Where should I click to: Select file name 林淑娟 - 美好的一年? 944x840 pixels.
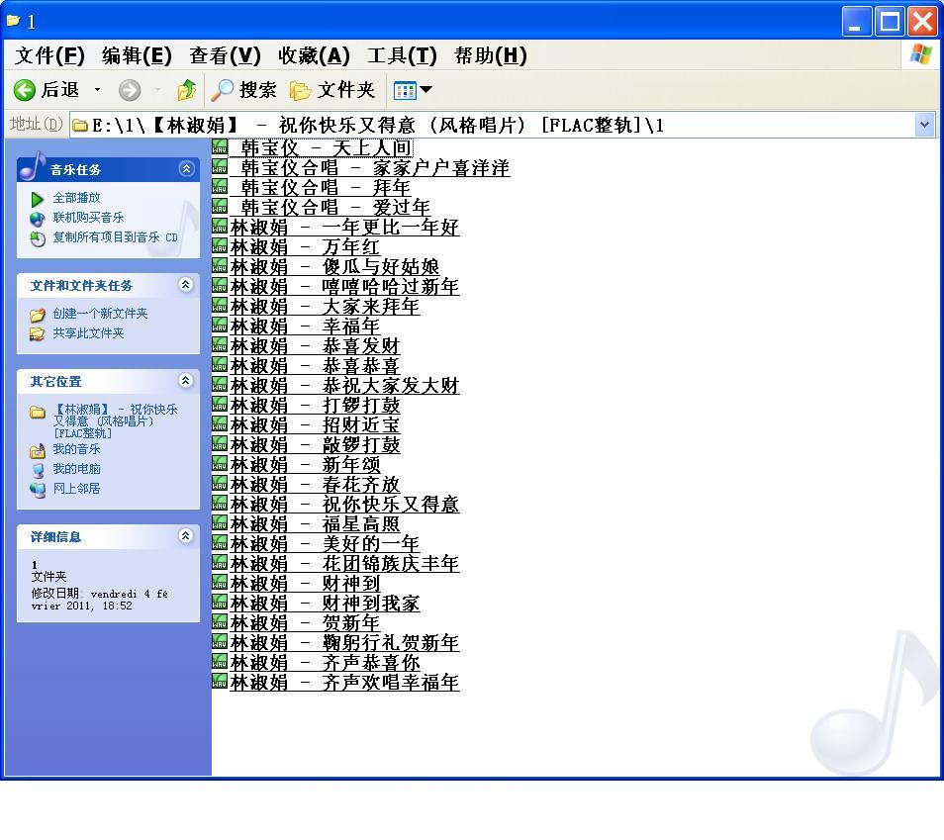point(325,544)
